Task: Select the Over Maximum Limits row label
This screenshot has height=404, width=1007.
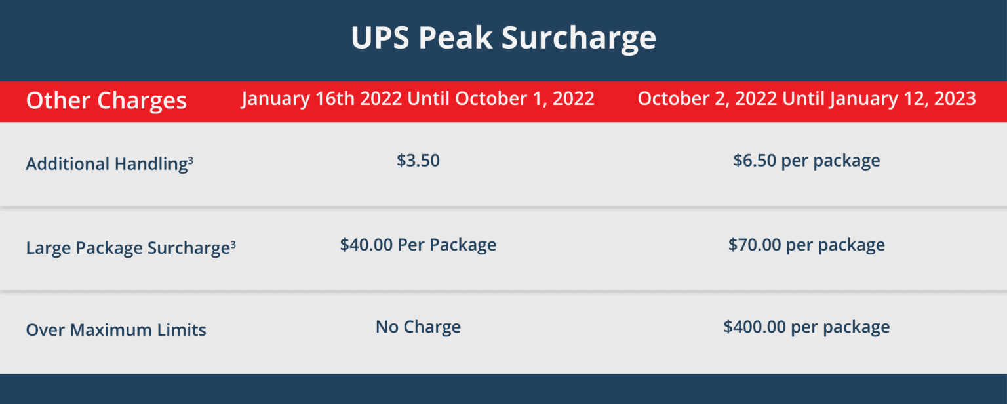Action: pyautogui.click(x=116, y=329)
